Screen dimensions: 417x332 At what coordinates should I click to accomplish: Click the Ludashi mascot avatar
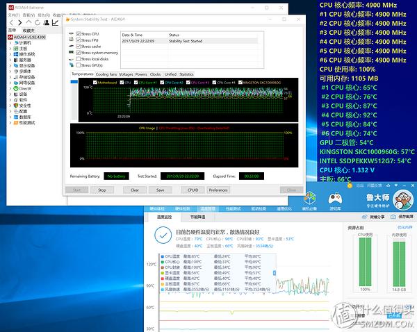coord(403,199)
